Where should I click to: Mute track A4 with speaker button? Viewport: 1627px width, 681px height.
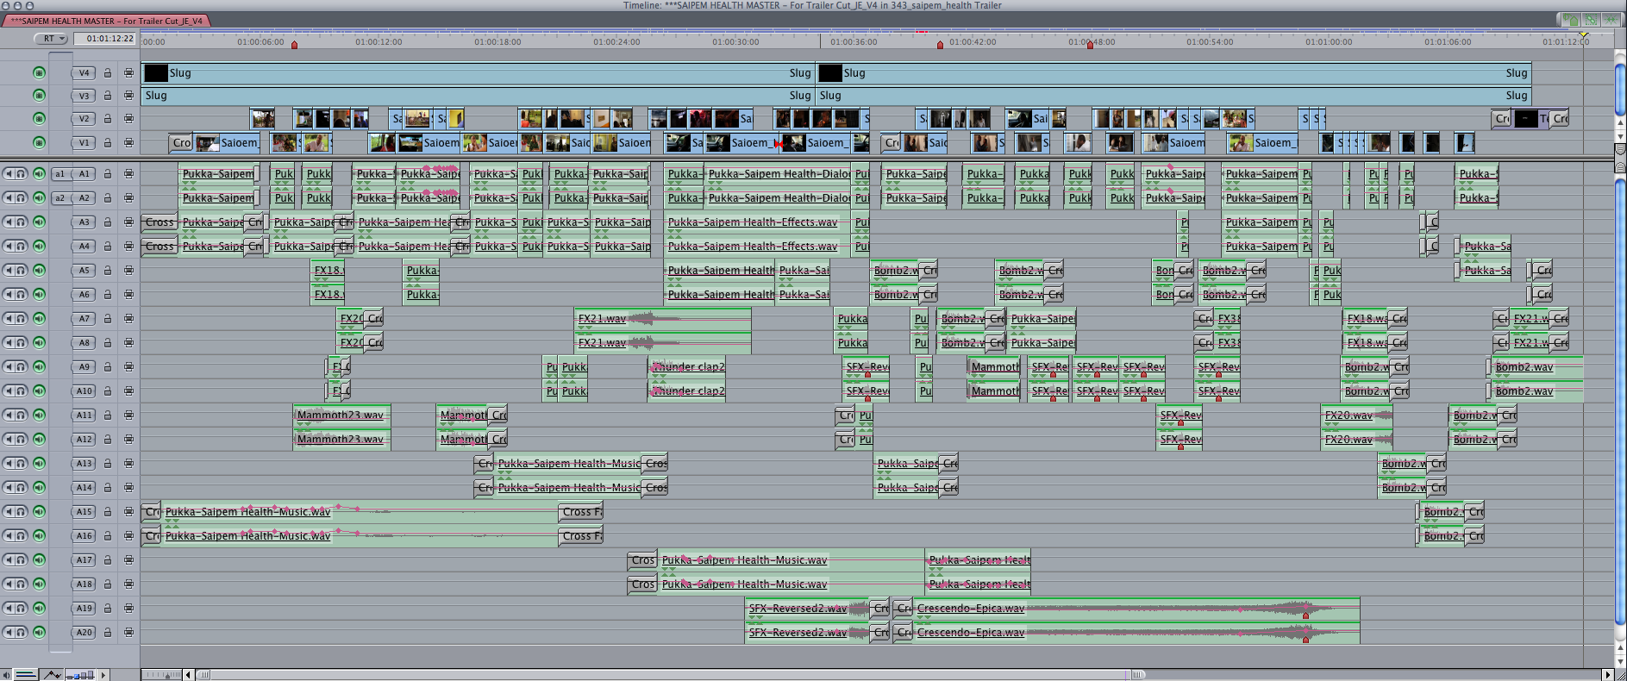point(9,247)
